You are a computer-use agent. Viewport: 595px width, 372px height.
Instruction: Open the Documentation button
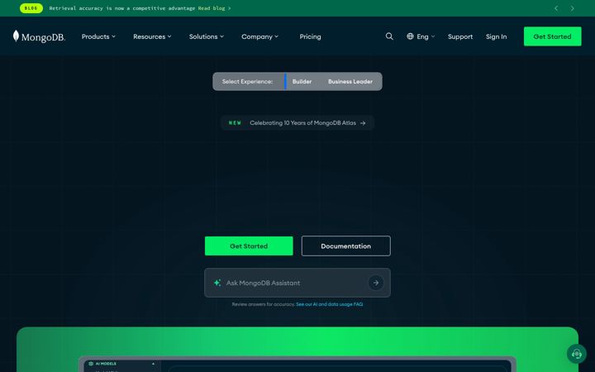[346, 246]
